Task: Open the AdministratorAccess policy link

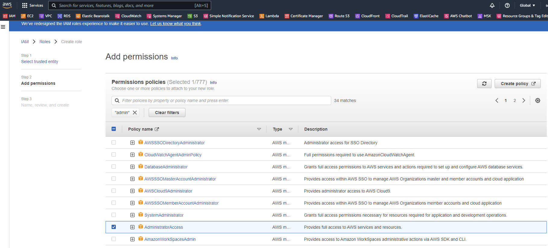Action: 163,227
